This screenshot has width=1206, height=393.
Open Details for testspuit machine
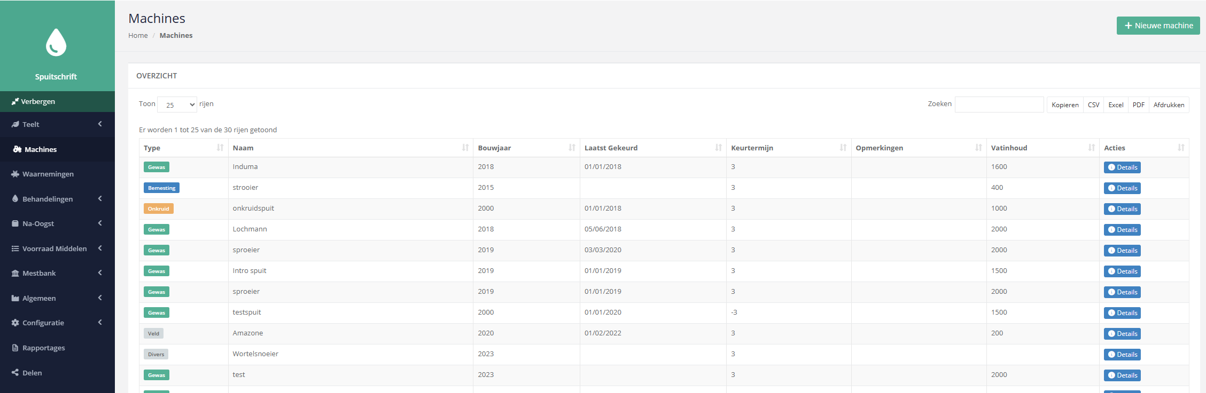1122,313
